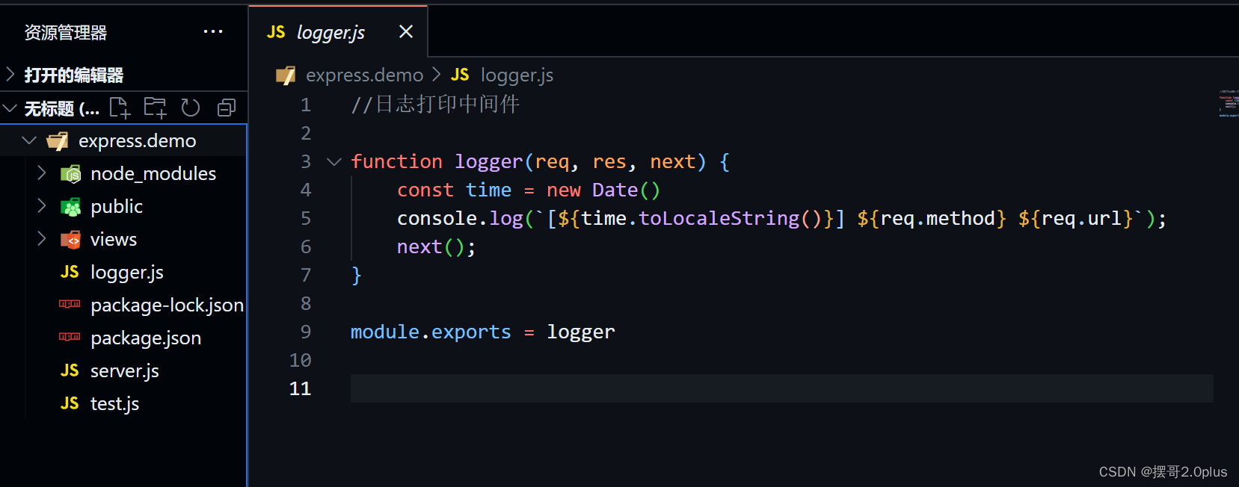
Task: Click 'req.method' in the template string
Action: (x=938, y=218)
